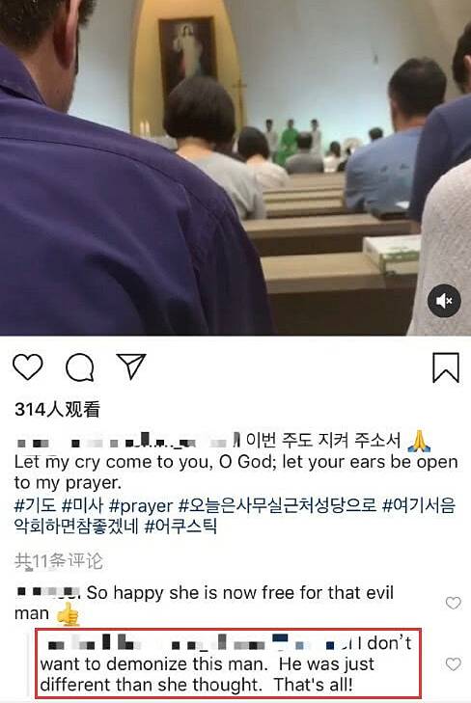Open first commenter's blurred username
Viewport: 471px width, 703px height.
47,592
